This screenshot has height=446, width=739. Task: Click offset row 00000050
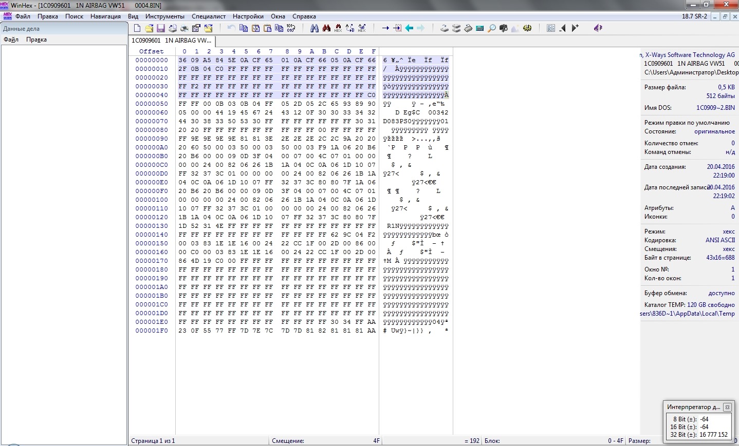[x=152, y=104]
